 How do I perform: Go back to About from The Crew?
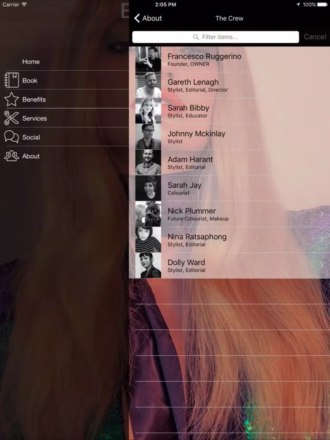(148, 18)
